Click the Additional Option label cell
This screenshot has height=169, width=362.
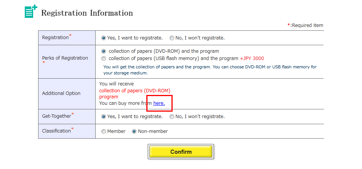(67, 94)
